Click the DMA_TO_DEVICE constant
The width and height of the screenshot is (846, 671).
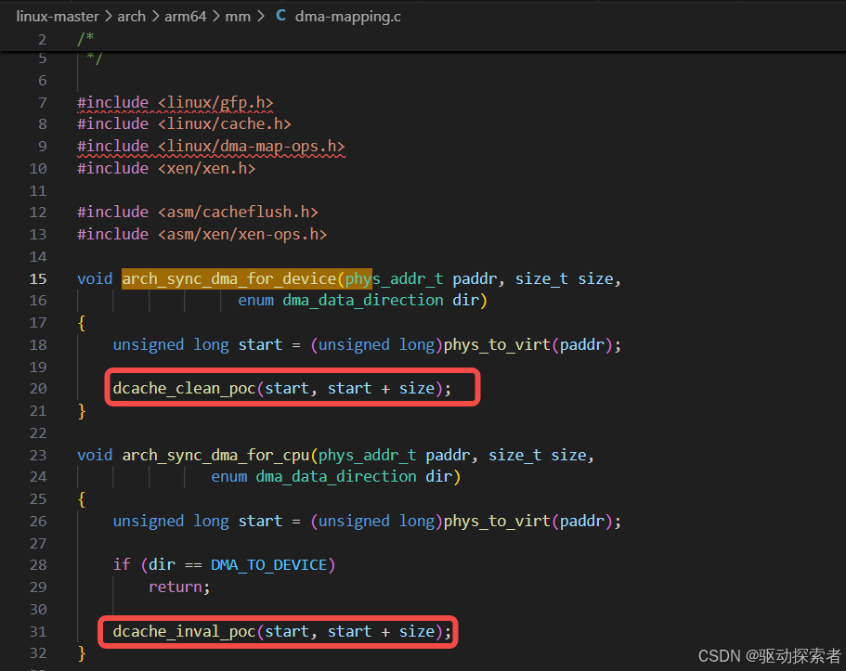(268, 565)
